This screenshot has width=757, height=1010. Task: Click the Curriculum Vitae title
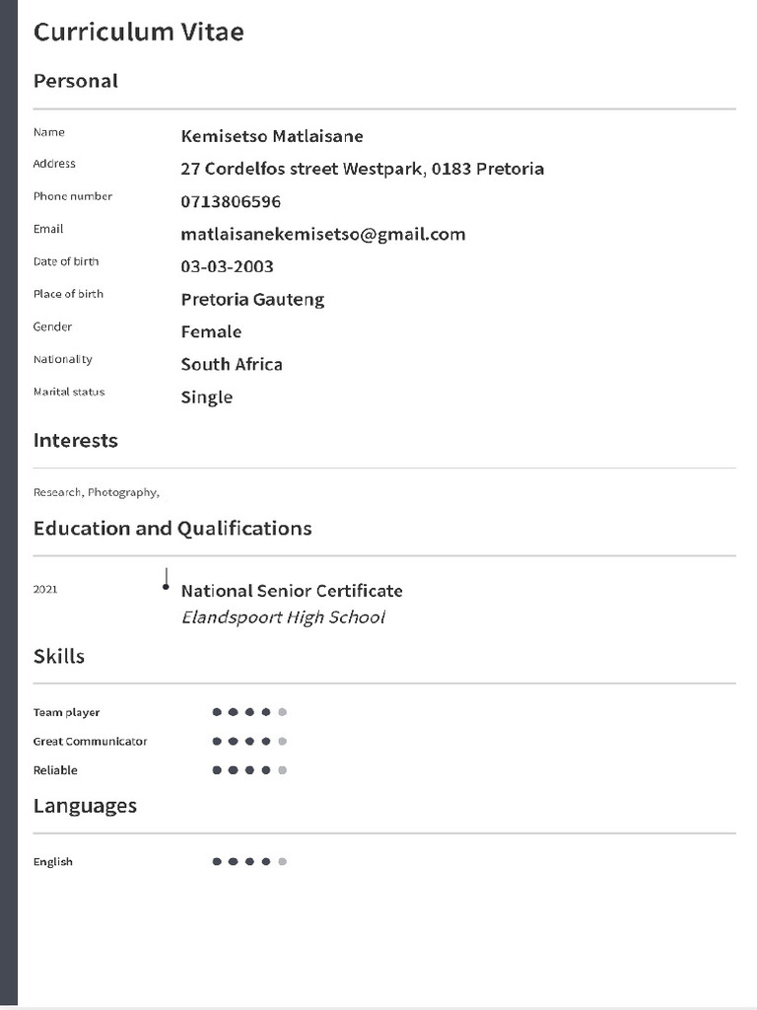(x=138, y=33)
